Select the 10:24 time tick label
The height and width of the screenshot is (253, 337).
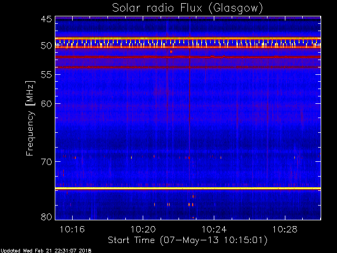tap(213, 229)
